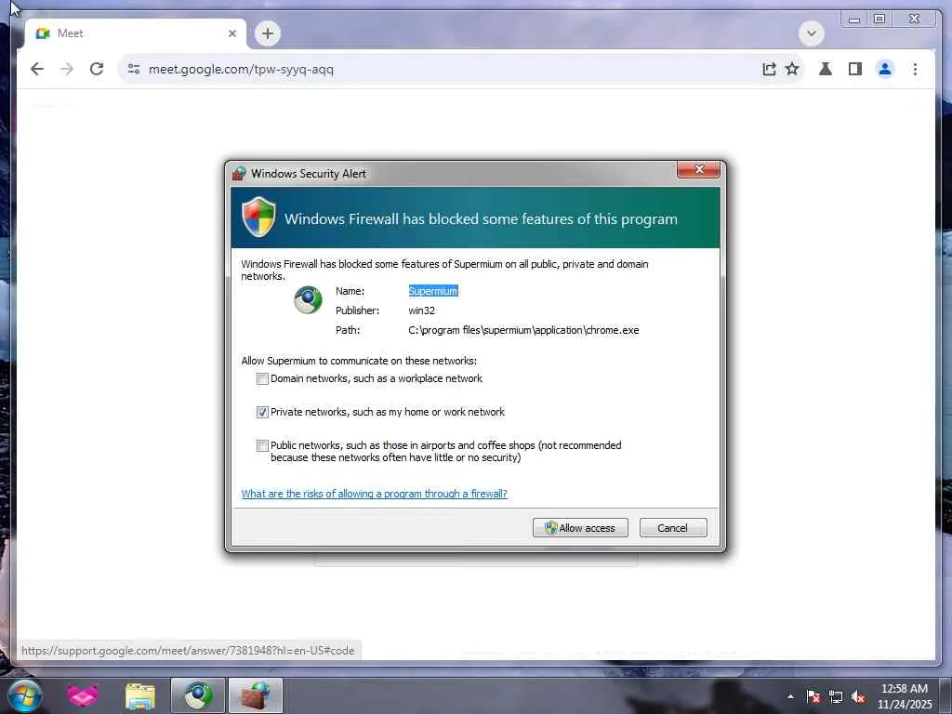This screenshot has height=714, width=952.
Task: Show hidden system tray icons
Action: [790, 696]
